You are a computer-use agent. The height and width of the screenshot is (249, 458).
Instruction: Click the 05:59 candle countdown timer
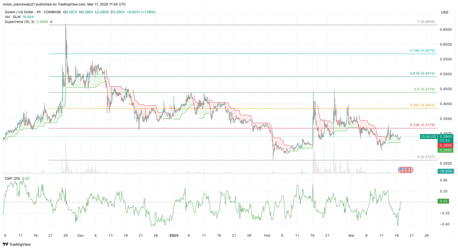point(445,140)
